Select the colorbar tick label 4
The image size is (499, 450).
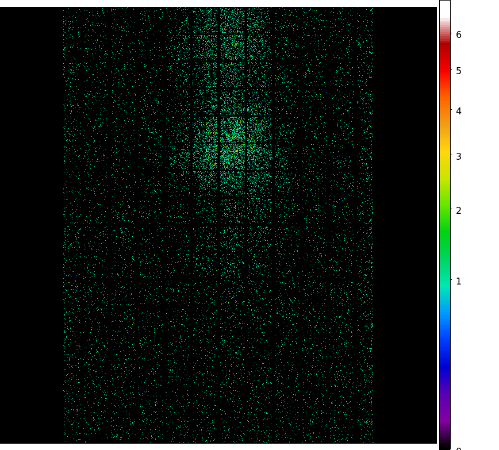tap(458, 111)
